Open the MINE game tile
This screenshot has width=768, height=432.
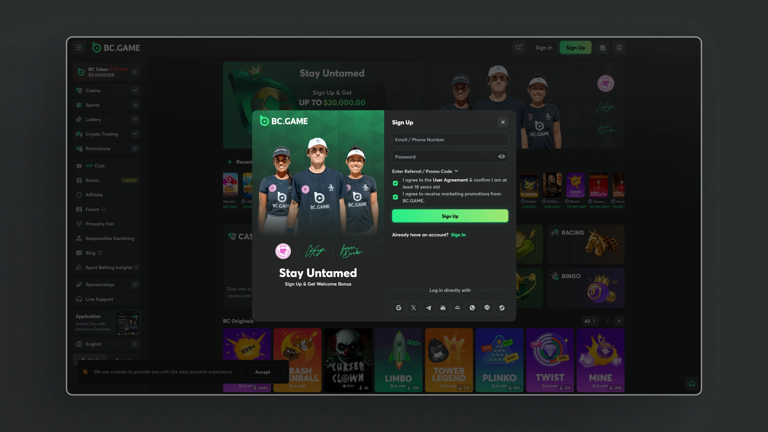[x=600, y=360]
